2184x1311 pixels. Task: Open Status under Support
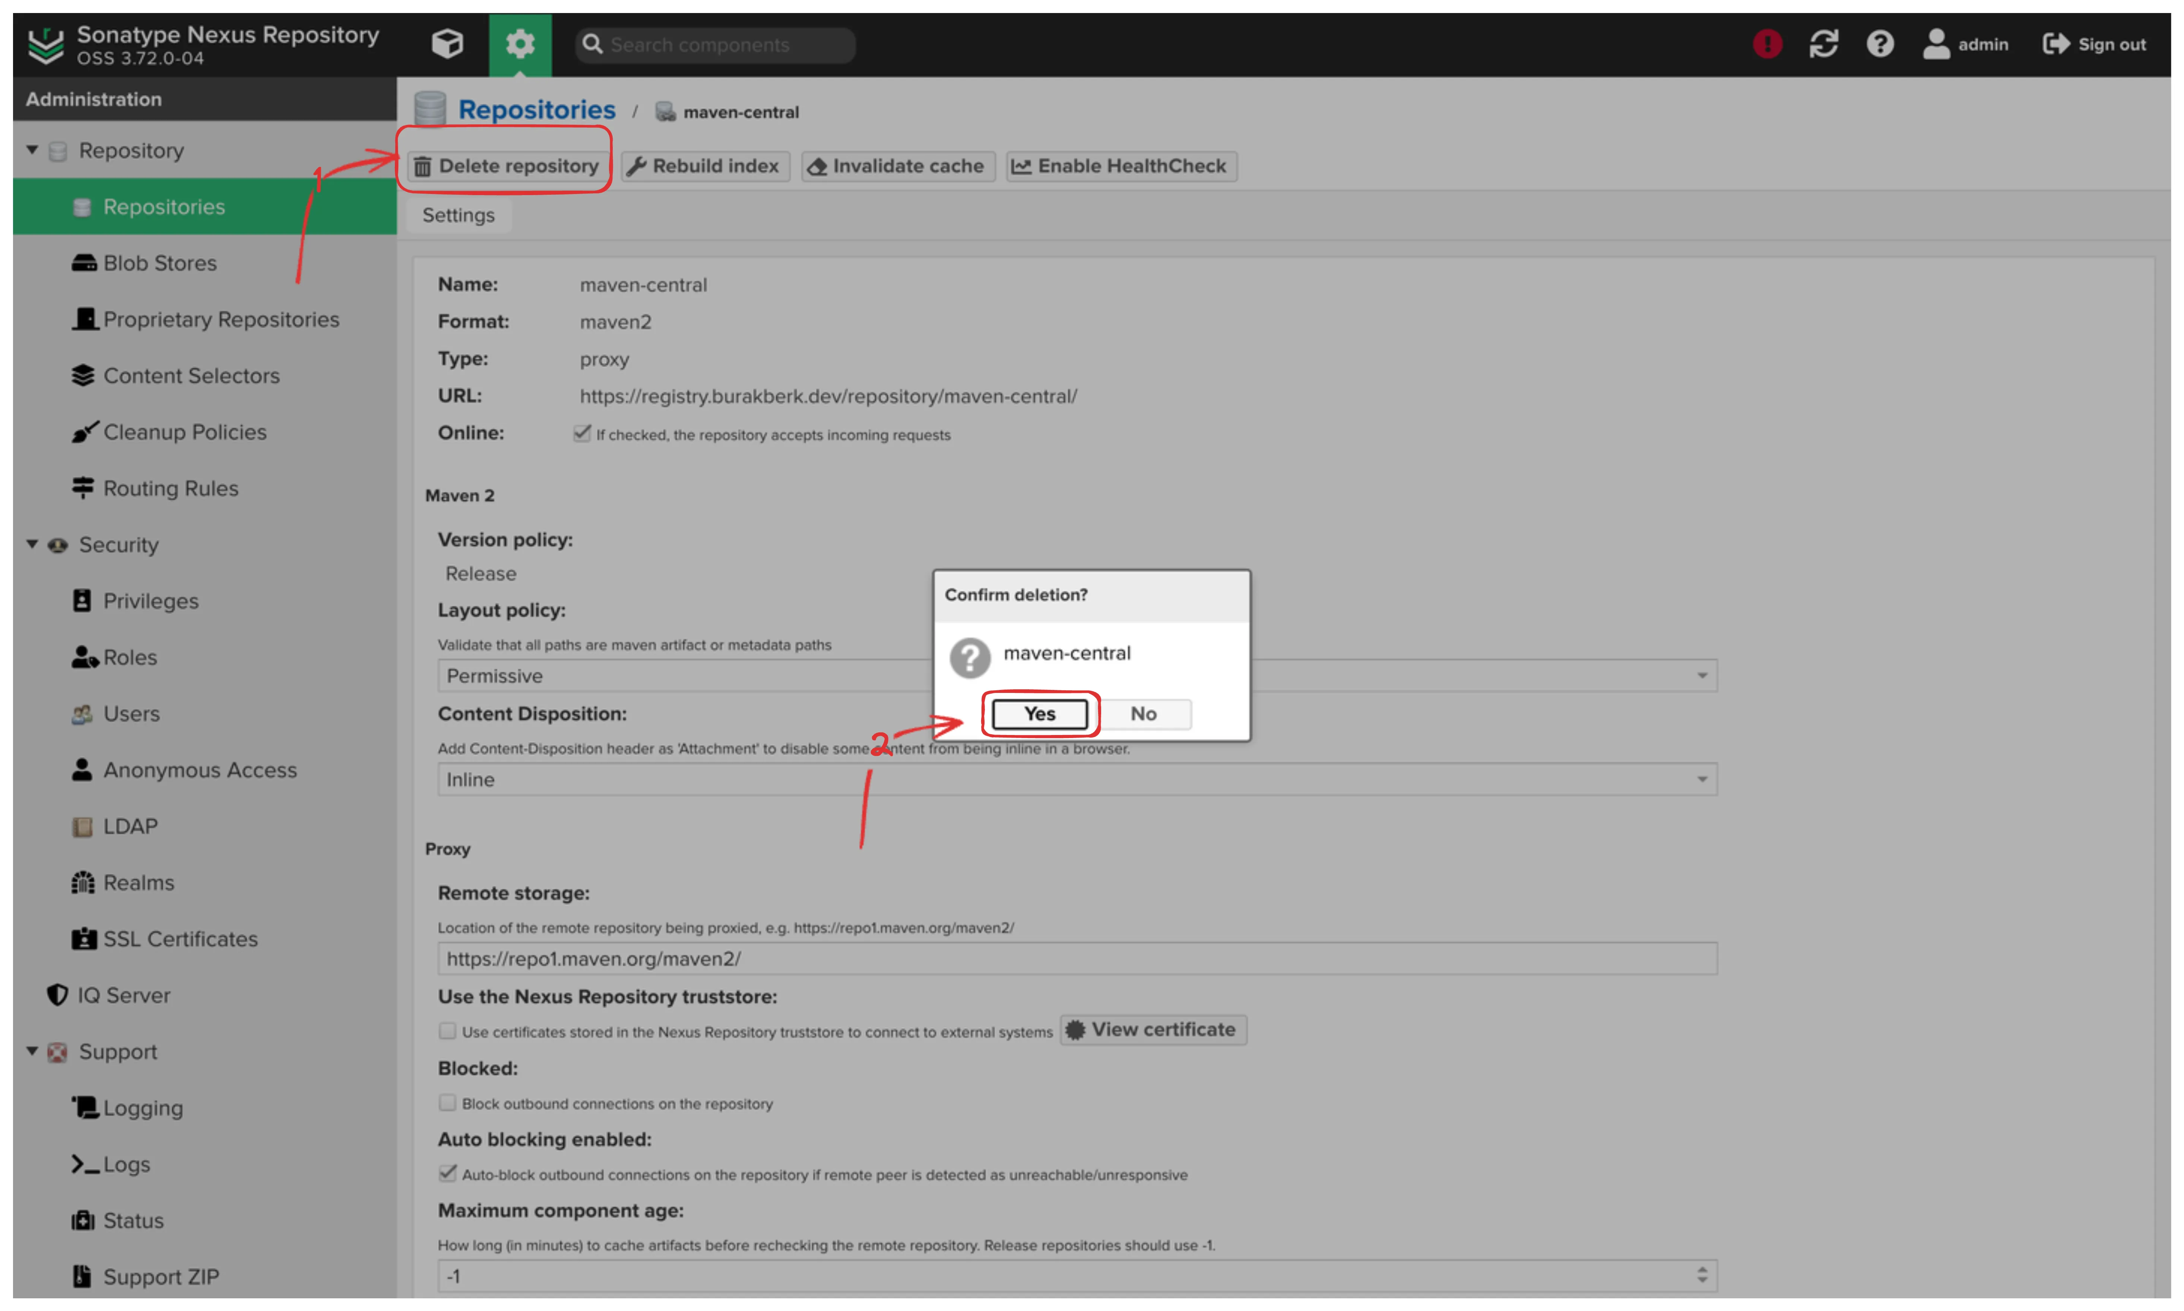click(x=204, y=1220)
